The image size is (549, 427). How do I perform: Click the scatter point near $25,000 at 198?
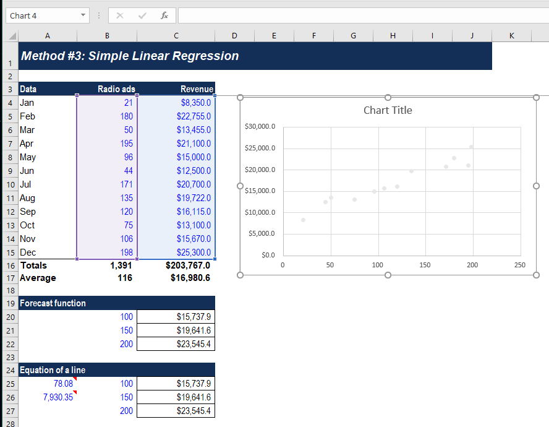471,147
